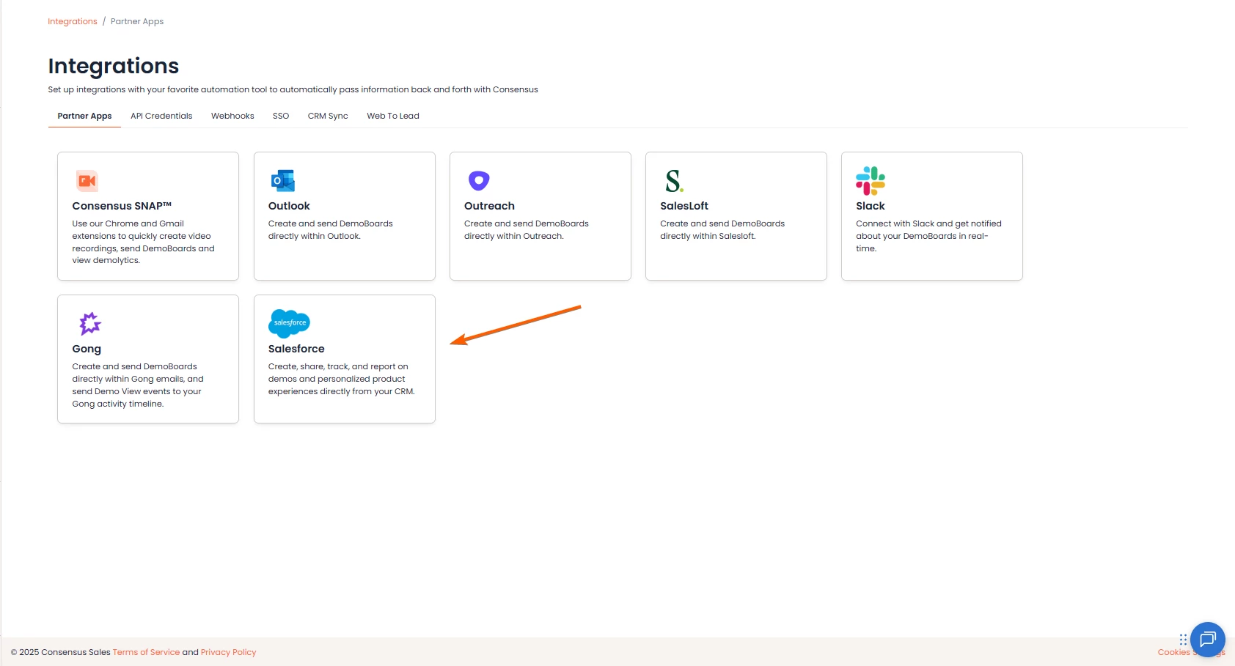Select the Outreach card title

pos(489,206)
